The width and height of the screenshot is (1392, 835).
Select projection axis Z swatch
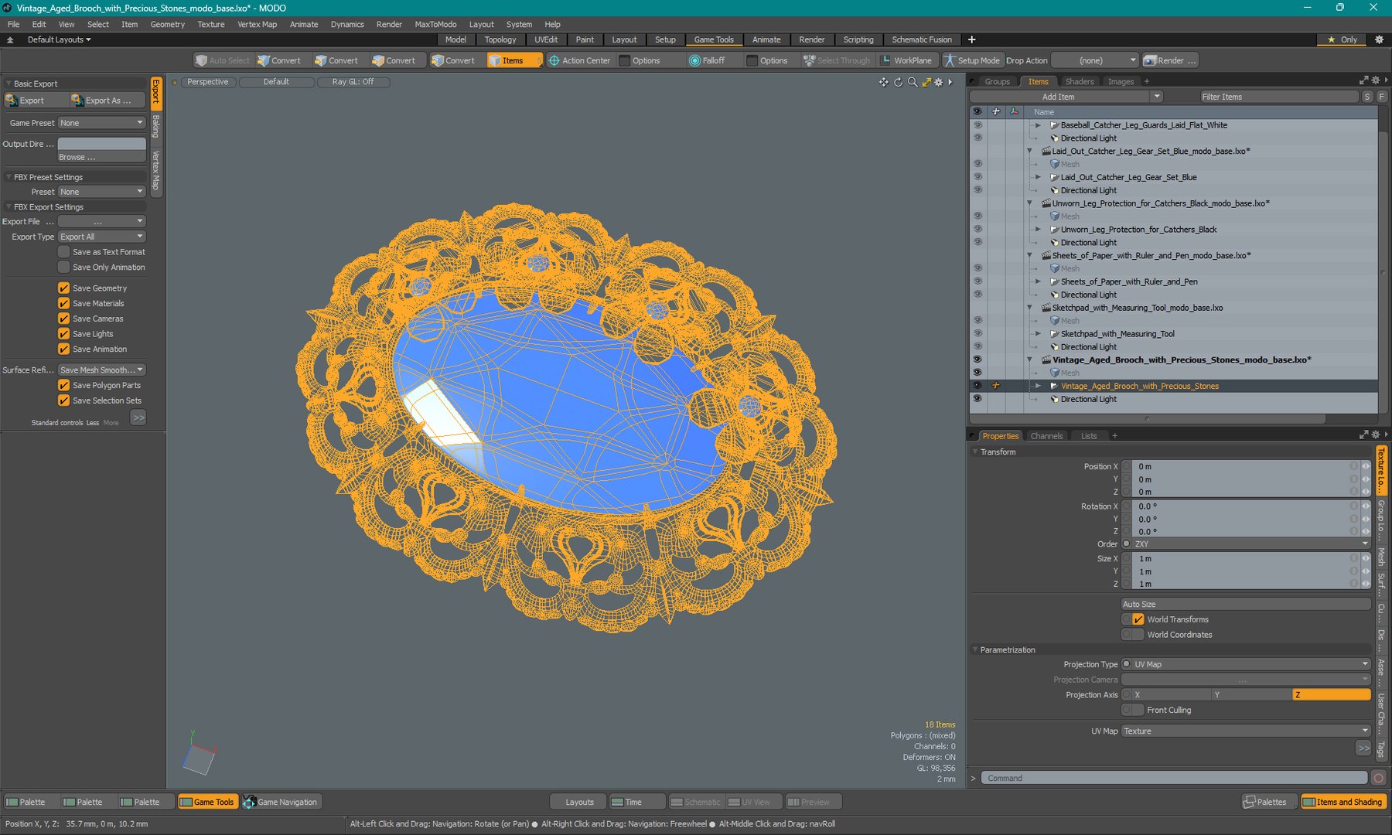click(1331, 695)
